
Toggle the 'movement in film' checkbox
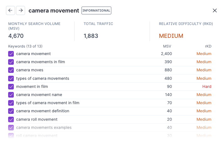[x=11, y=87]
